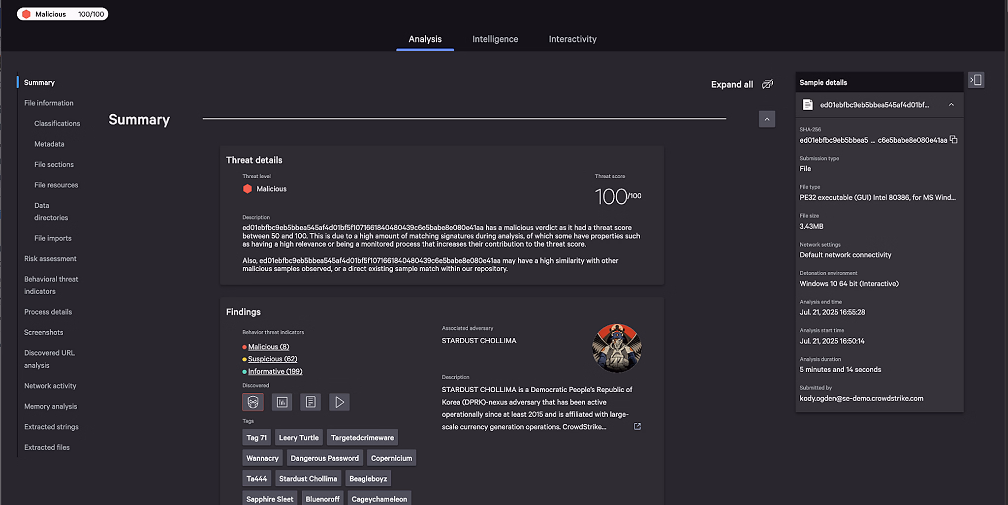
Task: Select the play icon under Discovered
Action: 340,402
